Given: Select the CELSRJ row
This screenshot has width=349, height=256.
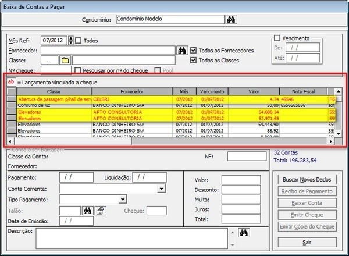Looking at the screenshot, I should click(176, 99).
